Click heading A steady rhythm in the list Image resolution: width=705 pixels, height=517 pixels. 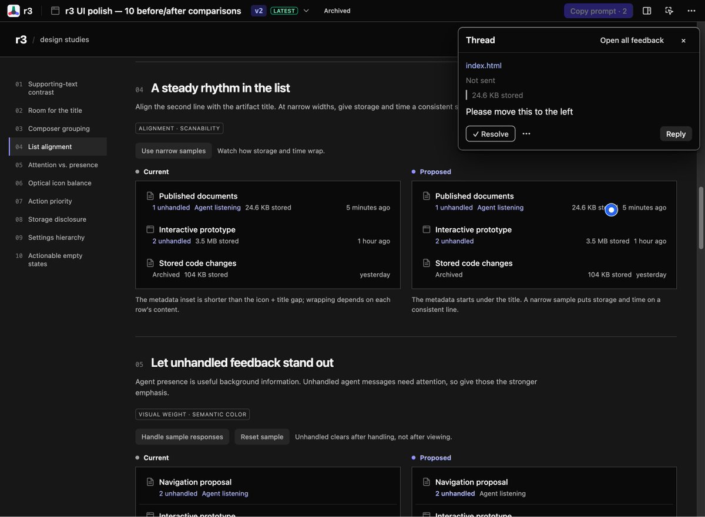(x=220, y=88)
